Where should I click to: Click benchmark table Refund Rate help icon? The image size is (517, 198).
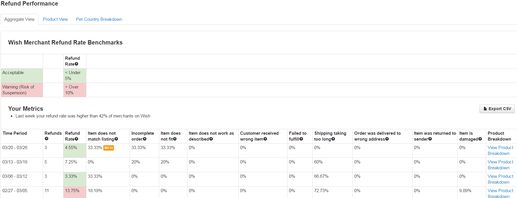[76, 64]
